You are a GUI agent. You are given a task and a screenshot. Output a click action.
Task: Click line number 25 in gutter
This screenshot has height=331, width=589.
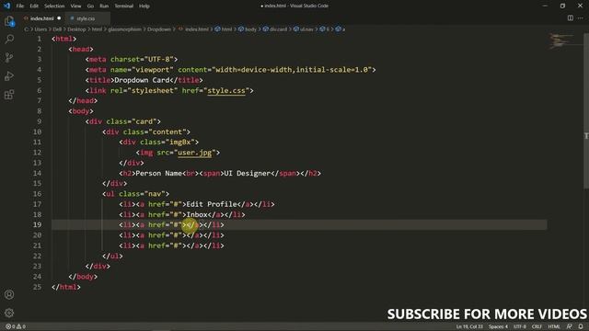click(x=37, y=287)
